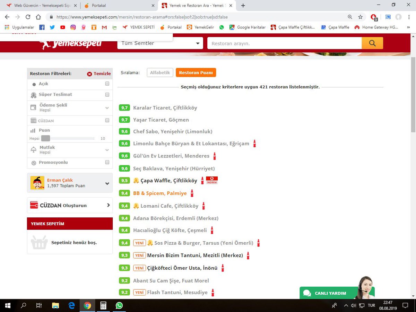Open a new browser tab

point(243,6)
